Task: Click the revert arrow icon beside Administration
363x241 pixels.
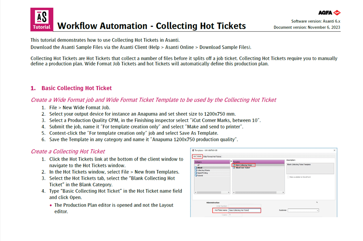Action: click(x=317, y=202)
